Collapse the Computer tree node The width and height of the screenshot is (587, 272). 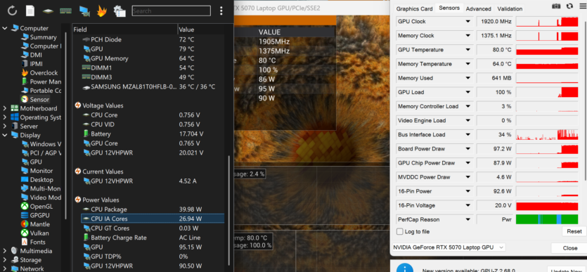tap(5, 28)
